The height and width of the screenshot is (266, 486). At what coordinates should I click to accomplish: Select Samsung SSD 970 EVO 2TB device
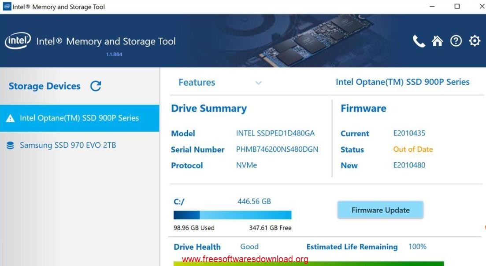pyautogui.click(x=80, y=145)
